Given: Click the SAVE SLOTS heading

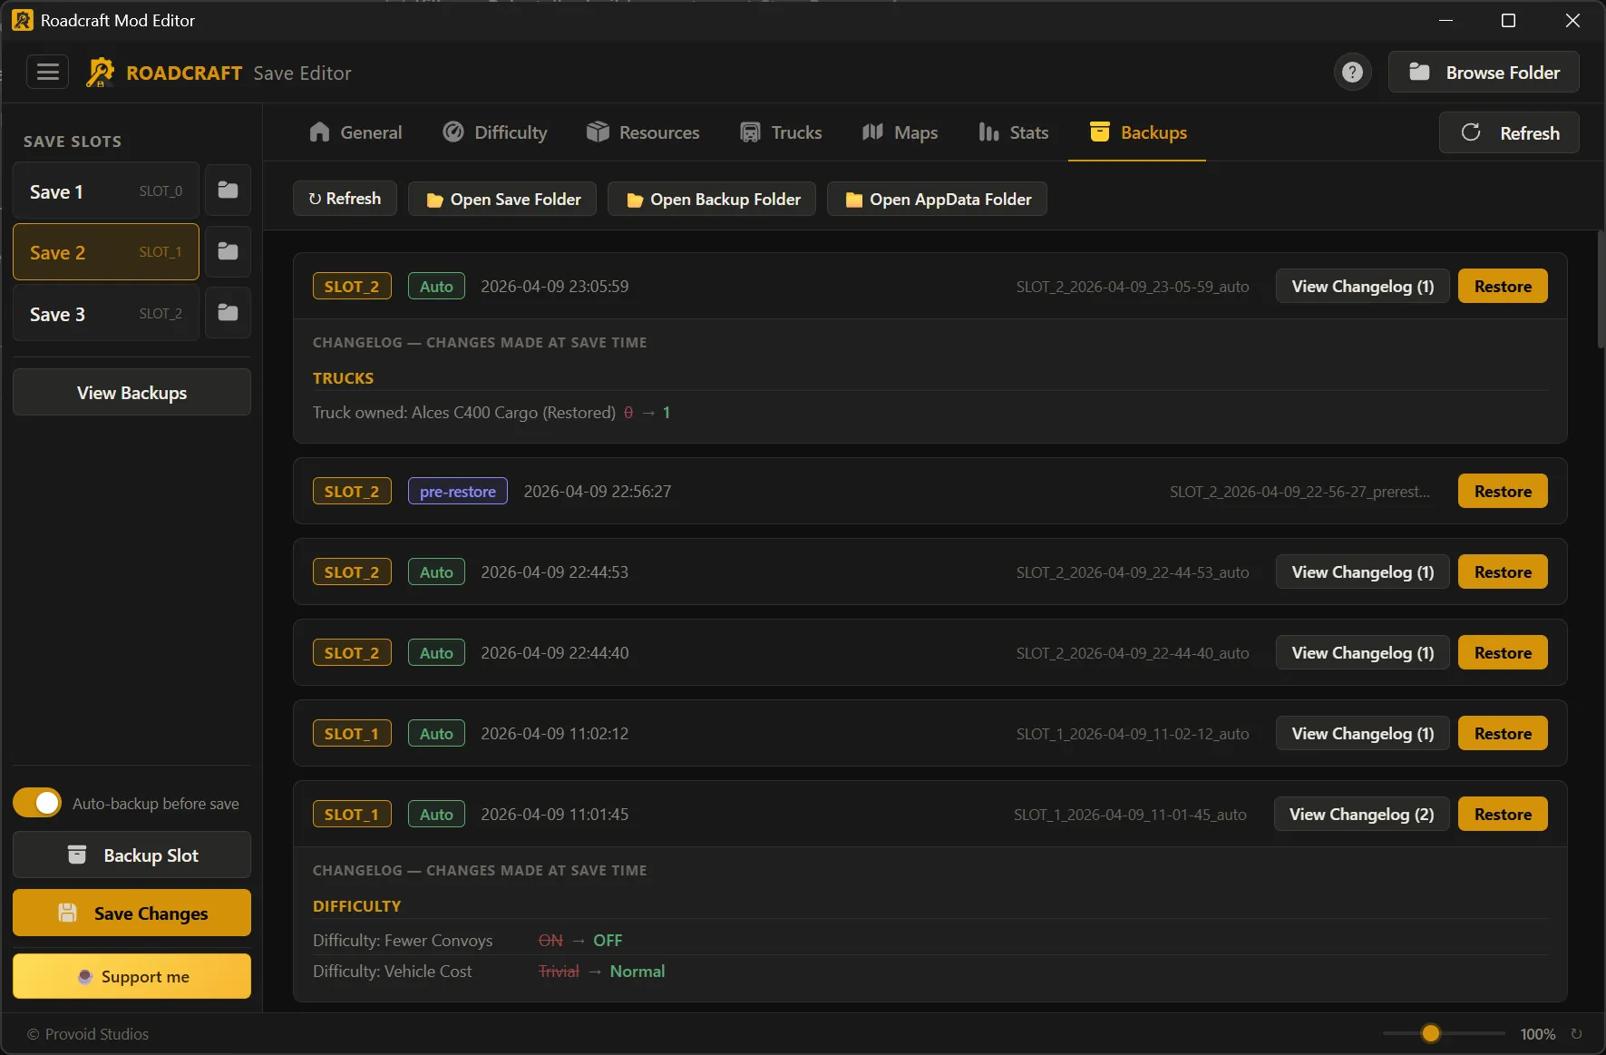Looking at the screenshot, I should coord(72,142).
